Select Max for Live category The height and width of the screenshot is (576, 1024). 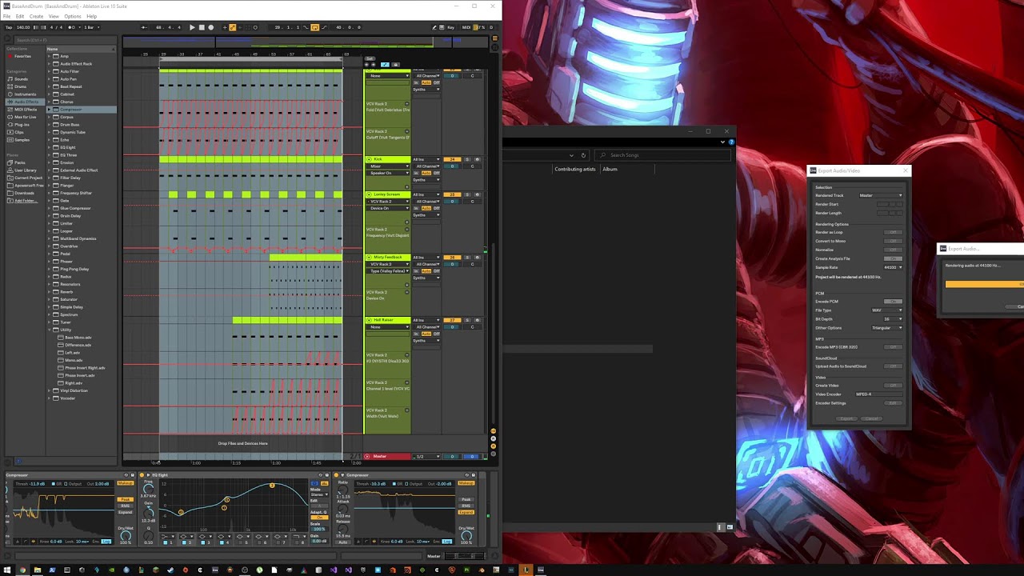click(x=26, y=117)
